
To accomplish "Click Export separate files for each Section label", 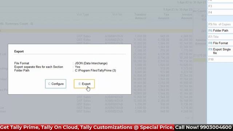I will [39, 67].
